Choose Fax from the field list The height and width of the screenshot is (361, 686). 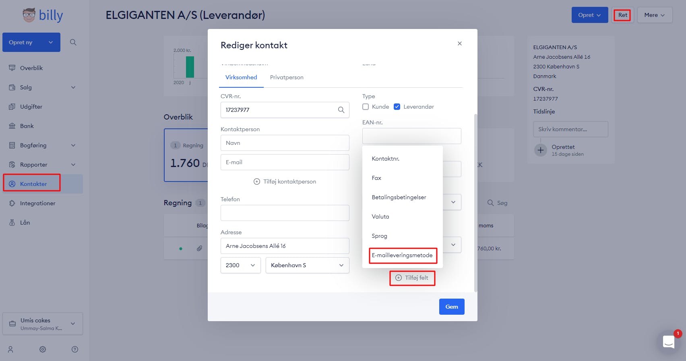[403, 178]
